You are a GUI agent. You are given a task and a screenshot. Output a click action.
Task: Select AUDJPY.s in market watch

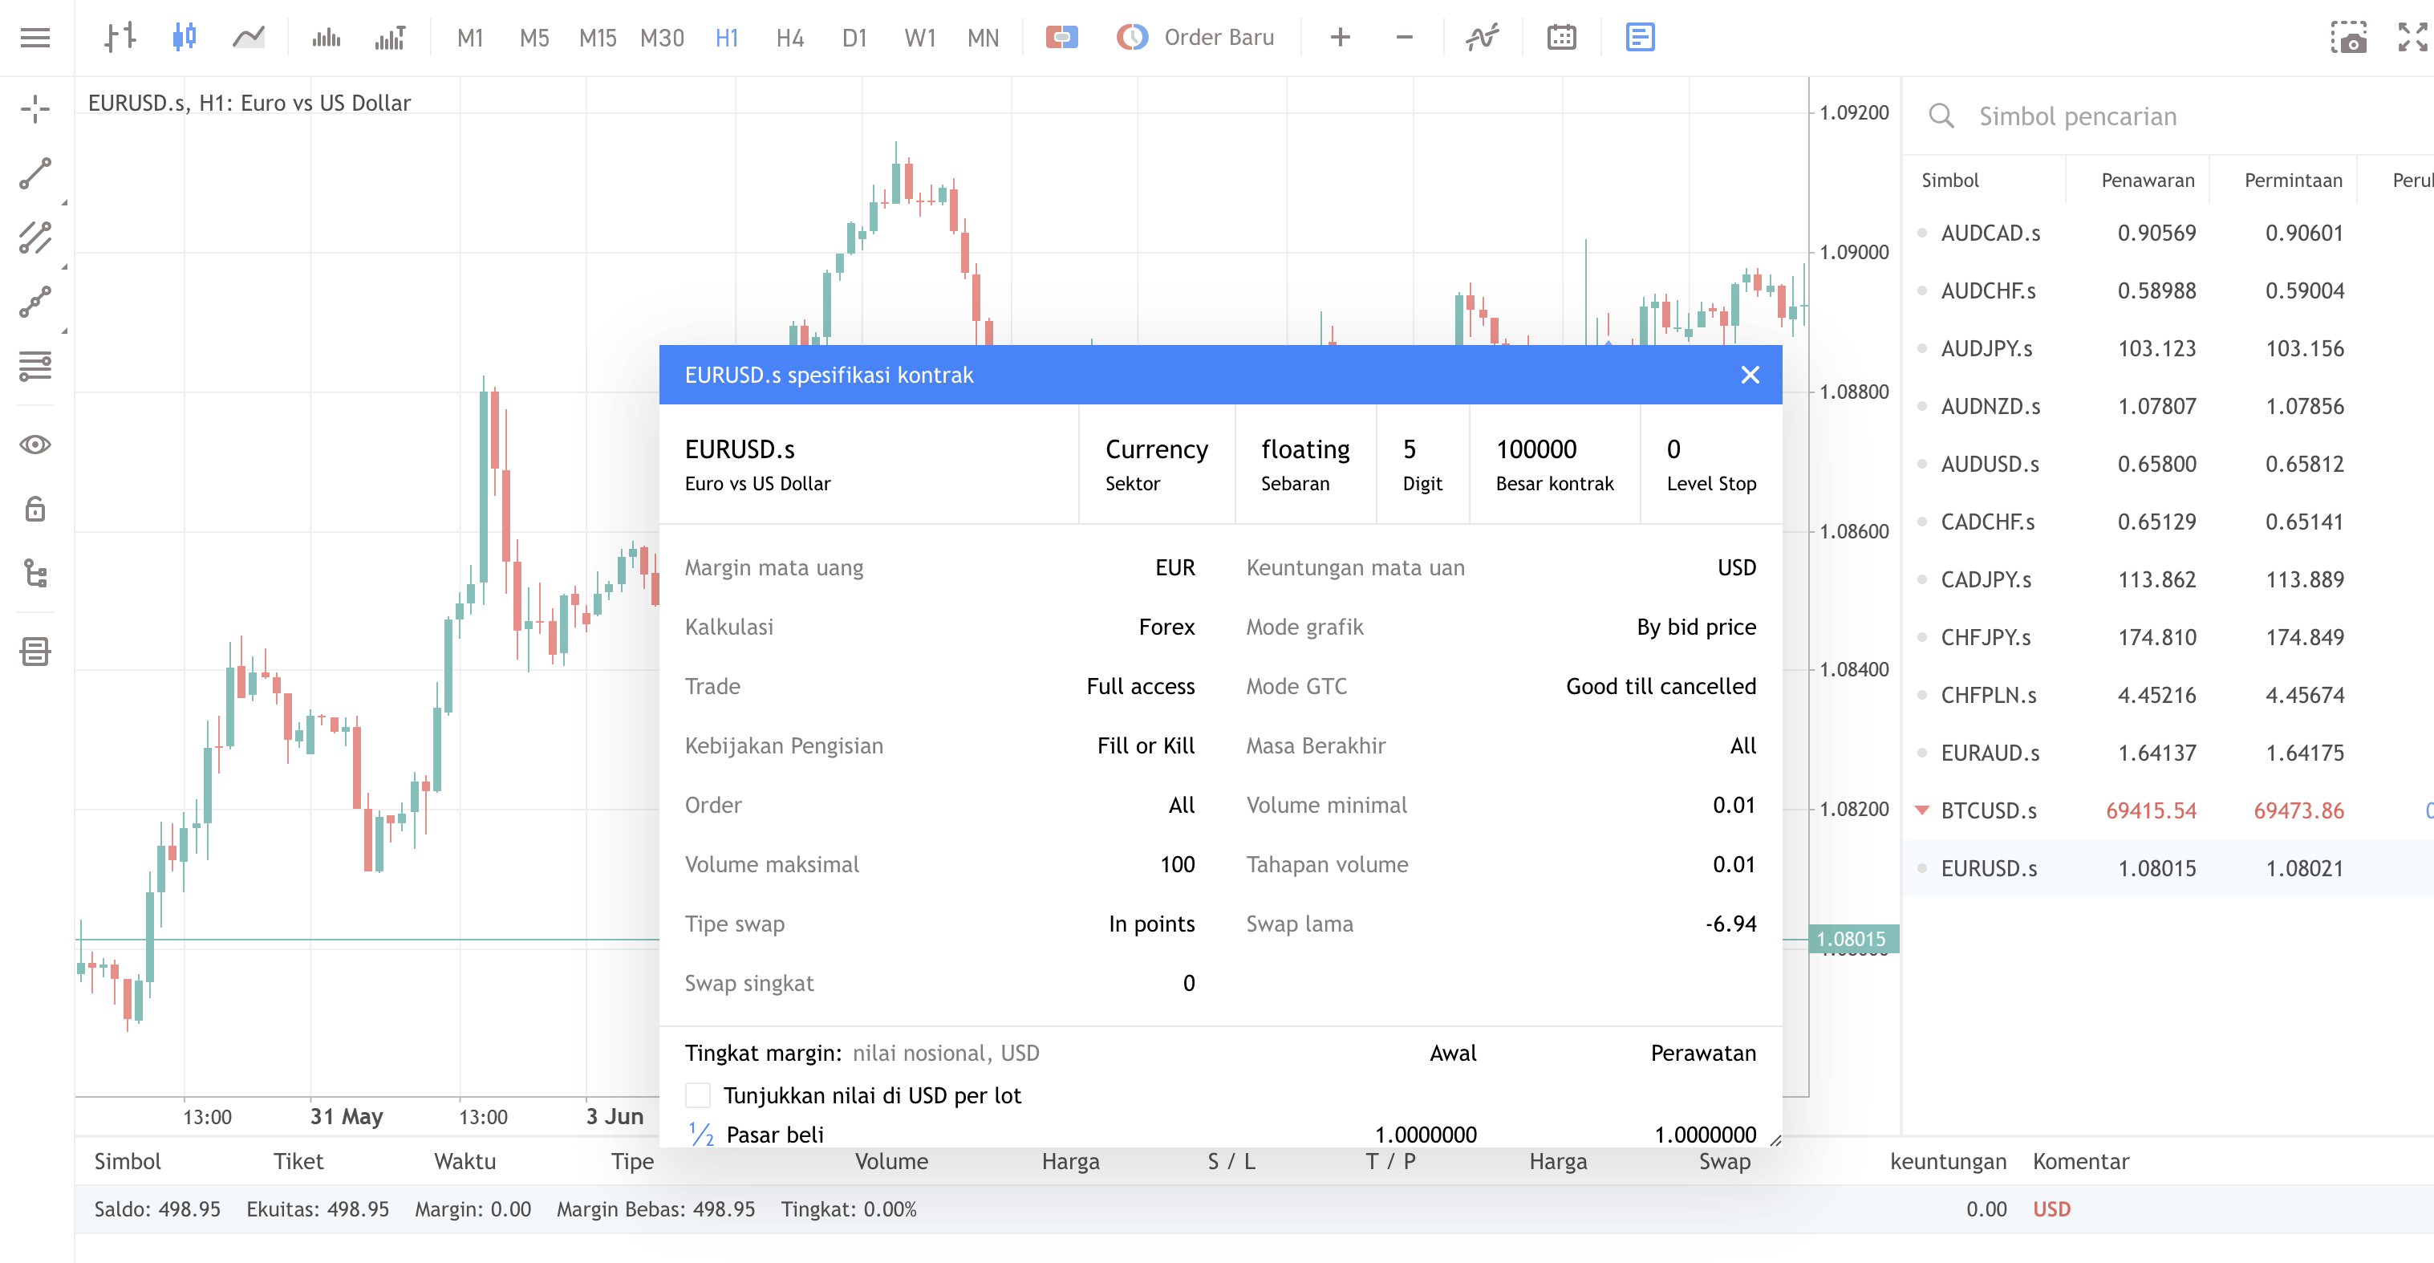coord(1986,348)
